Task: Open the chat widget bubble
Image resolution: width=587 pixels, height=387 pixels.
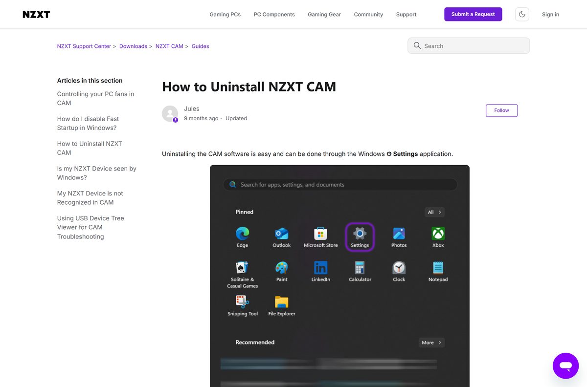Action: (x=565, y=365)
